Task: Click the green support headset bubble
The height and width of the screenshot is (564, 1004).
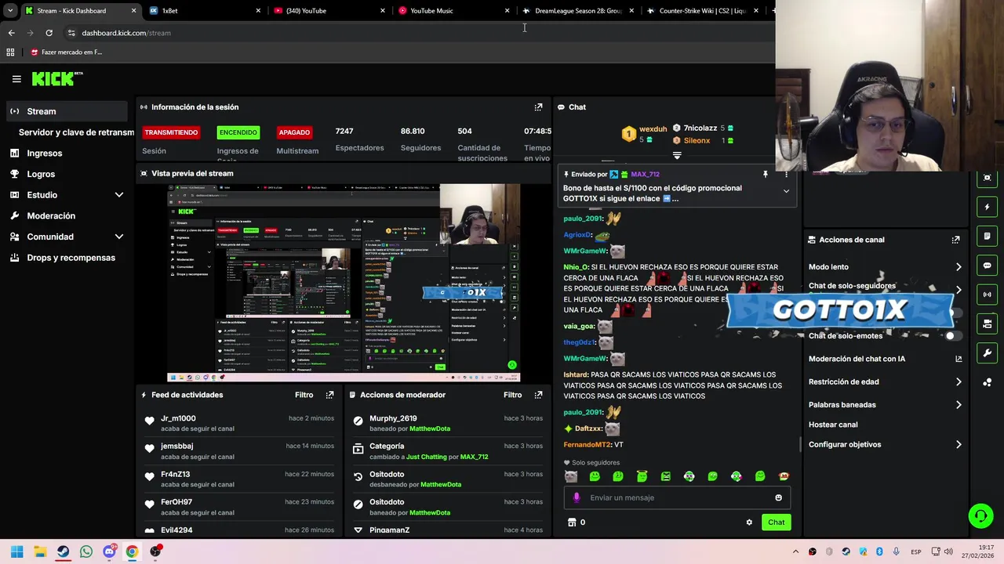Action: (x=980, y=515)
